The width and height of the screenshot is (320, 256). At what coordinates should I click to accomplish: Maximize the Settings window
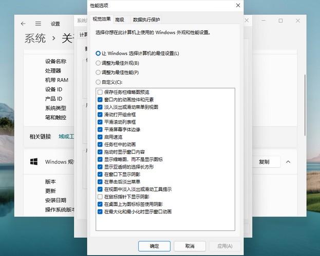[x=280, y=21]
